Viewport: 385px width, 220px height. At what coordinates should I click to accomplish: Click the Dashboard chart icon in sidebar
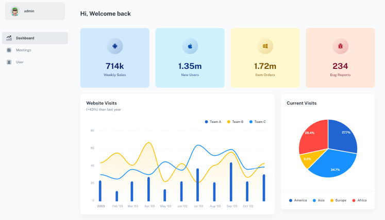(x=9, y=38)
